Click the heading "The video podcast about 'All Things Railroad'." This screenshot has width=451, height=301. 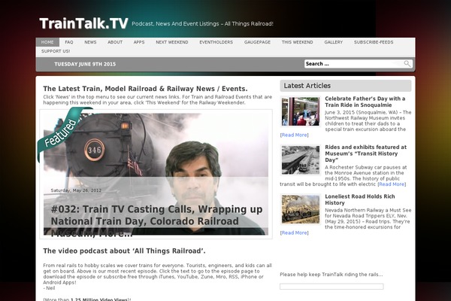[x=124, y=251]
